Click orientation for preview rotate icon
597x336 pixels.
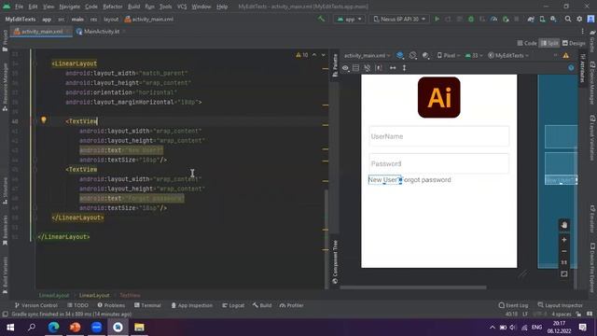click(412, 56)
